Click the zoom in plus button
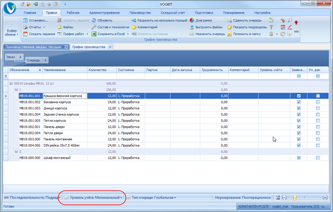 pyautogui.click(x=325, y=198)
